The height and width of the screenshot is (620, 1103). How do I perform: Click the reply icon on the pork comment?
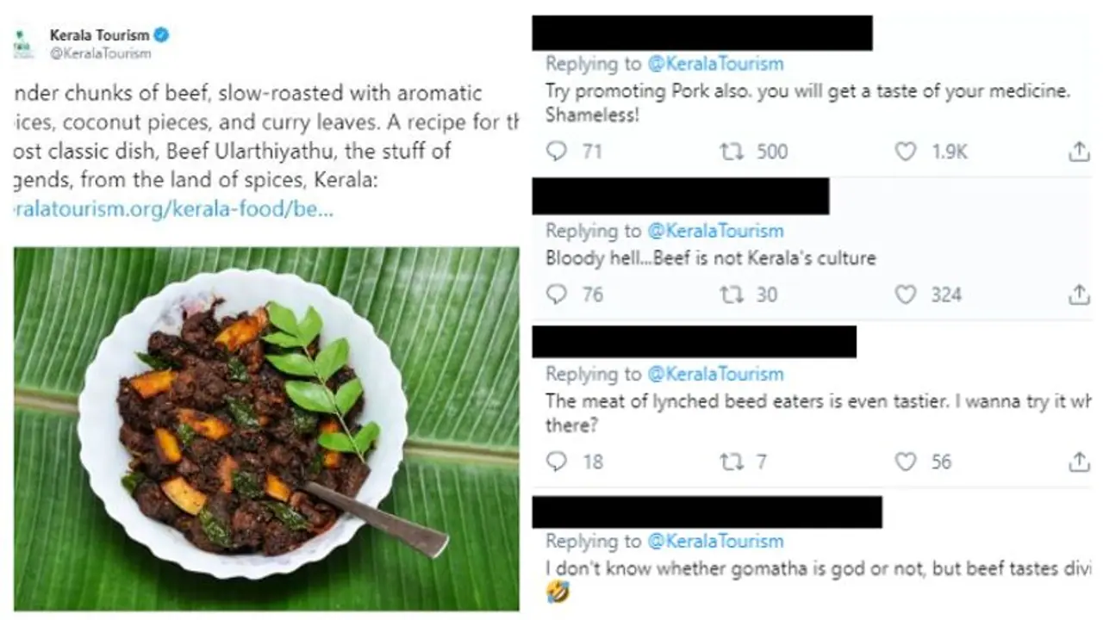[556, 151]
